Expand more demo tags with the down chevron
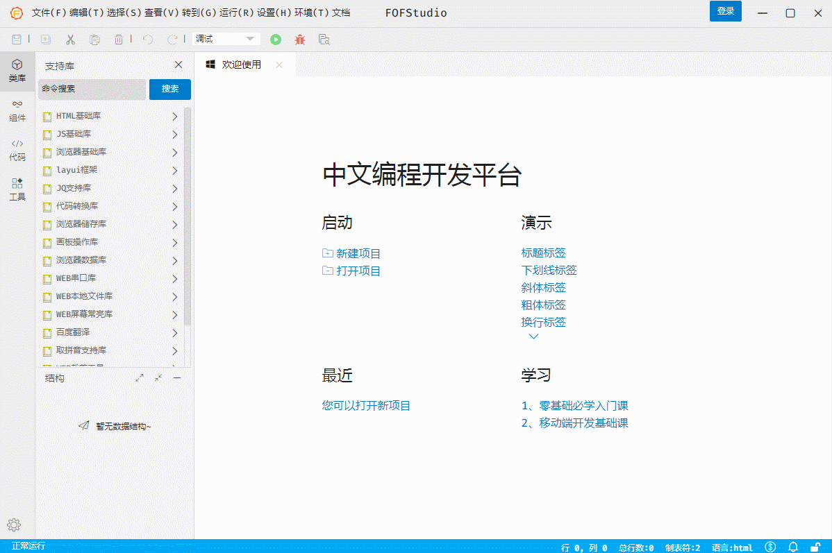The width and height of the screenshot is (832, 553). (x=533, y=336)
